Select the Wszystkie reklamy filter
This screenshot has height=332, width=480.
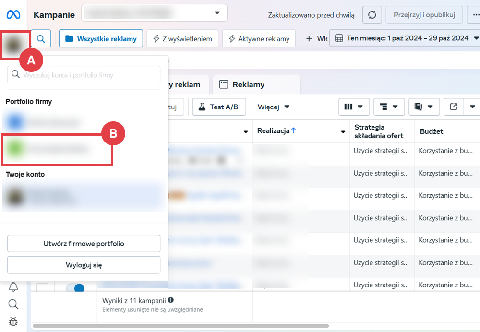[101, 39]
